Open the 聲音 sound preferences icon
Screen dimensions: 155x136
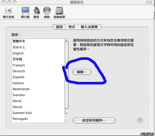click(x=36, y=13)
